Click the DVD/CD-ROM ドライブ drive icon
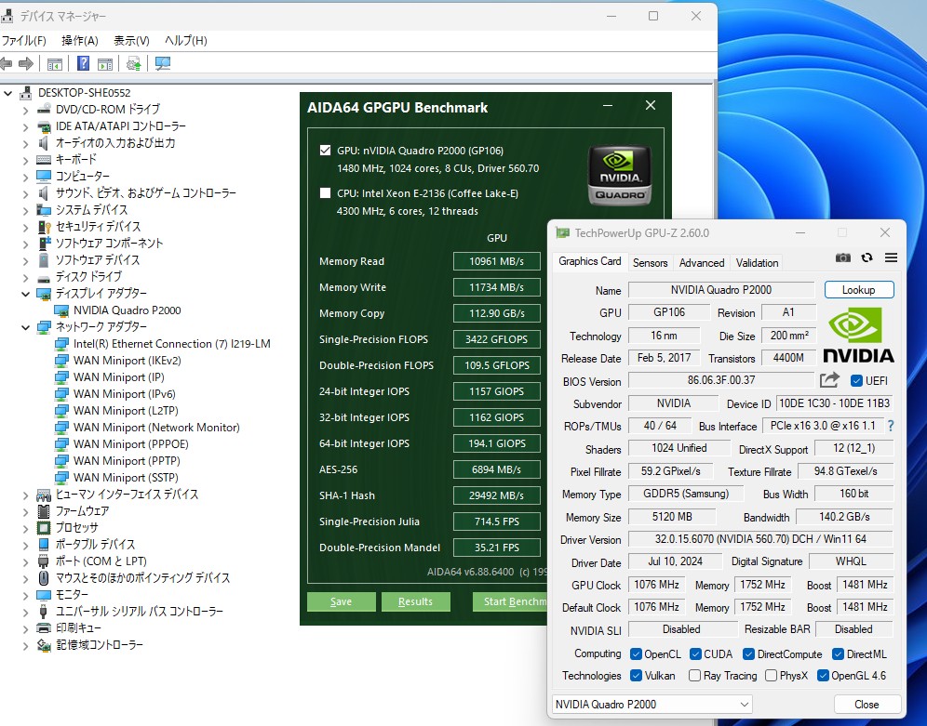 point(44,109)
